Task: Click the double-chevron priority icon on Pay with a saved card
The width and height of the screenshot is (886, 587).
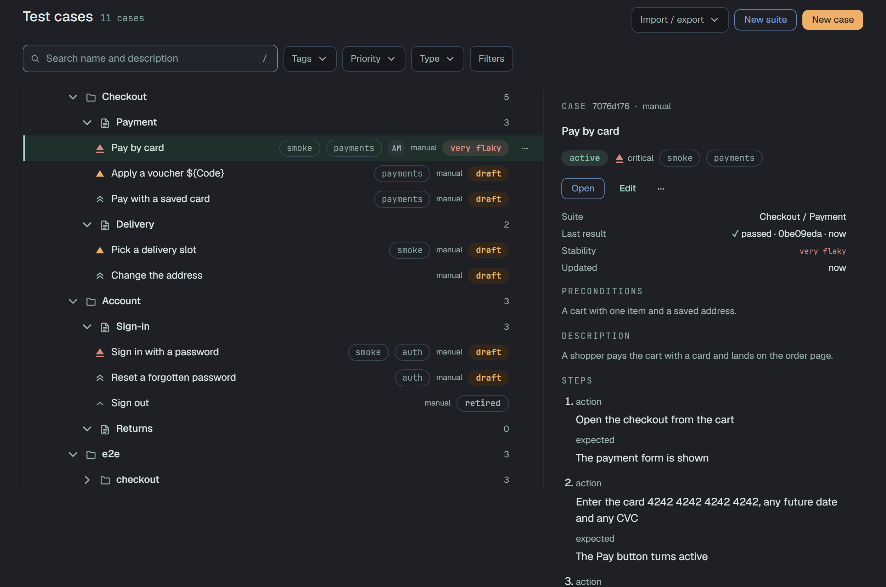Action: click(x=100, y=199)
